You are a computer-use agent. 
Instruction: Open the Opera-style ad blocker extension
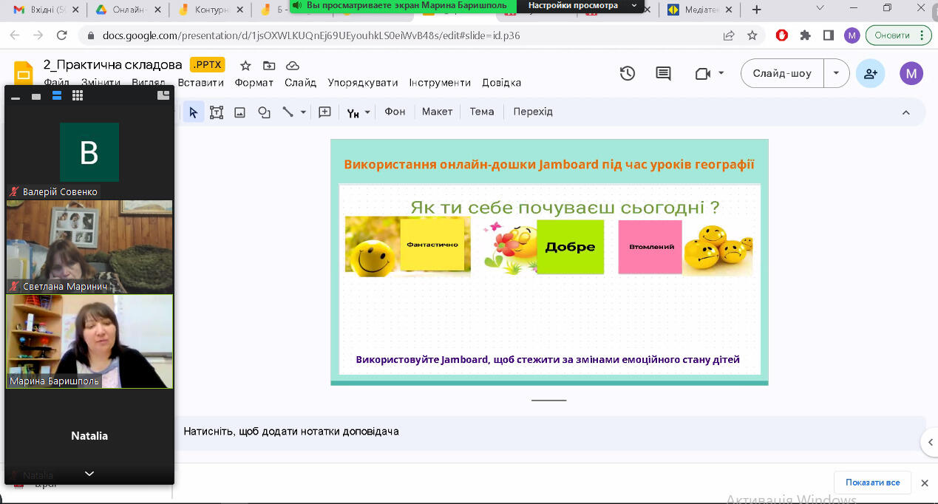click(782, 35)
